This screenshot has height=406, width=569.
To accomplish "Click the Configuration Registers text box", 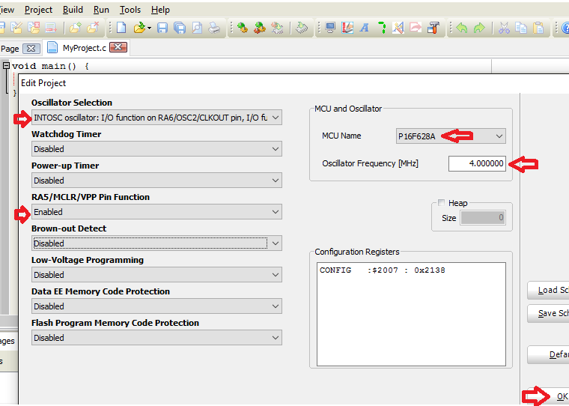I will pyautogui.click(x=411, y=314).
